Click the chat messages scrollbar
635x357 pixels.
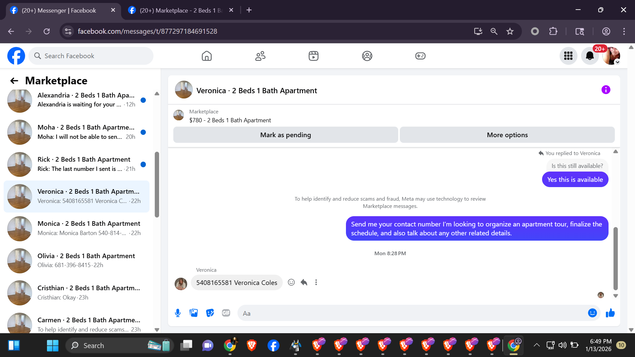point(615,258)
